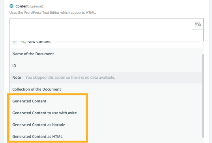Click the green app icon beside New Content
The image size is (212, 143).
pyautogui.click(x=23, y=42)
